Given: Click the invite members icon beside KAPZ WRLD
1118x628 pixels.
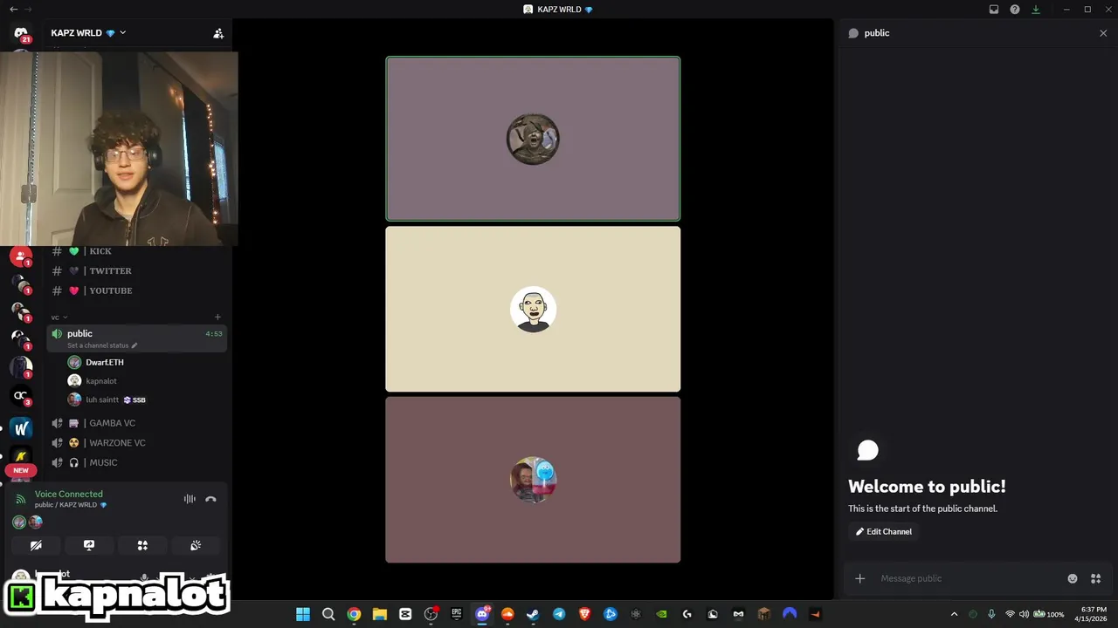Looking at the screenshot, I should tap(218, 33).
